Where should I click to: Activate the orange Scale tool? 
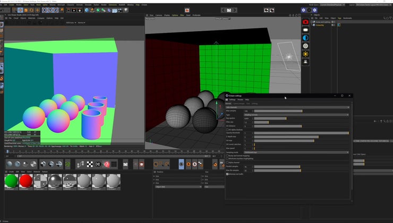pos(26,10)
